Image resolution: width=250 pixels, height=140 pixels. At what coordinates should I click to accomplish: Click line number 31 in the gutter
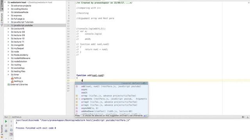click(x=68, y=75)
